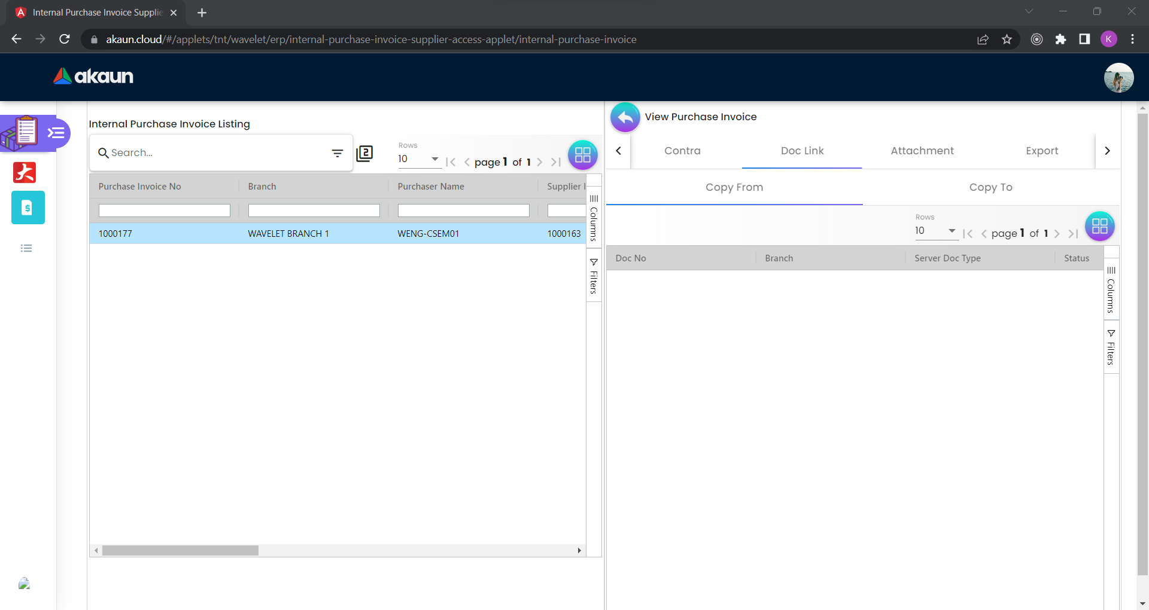The image size is (1149, 610).
Task: Open Rows dropdown in invoice listing
Action: pos(419,159)
